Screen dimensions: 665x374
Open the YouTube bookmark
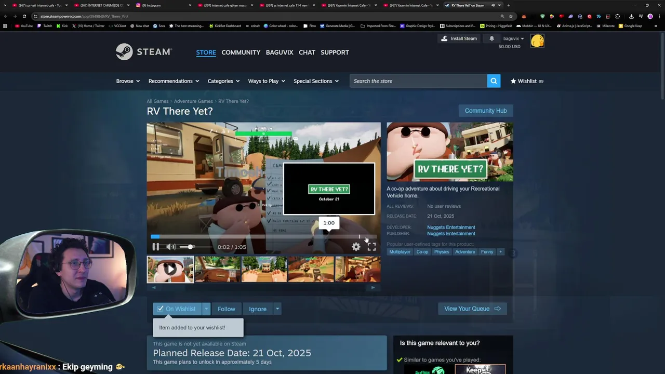tap(24, 25)
